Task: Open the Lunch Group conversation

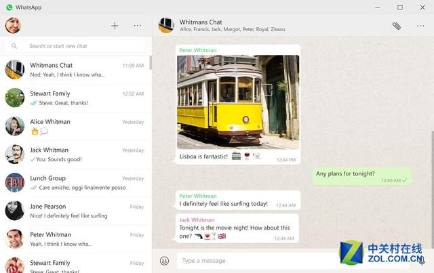Action: (x=75, y=182)
